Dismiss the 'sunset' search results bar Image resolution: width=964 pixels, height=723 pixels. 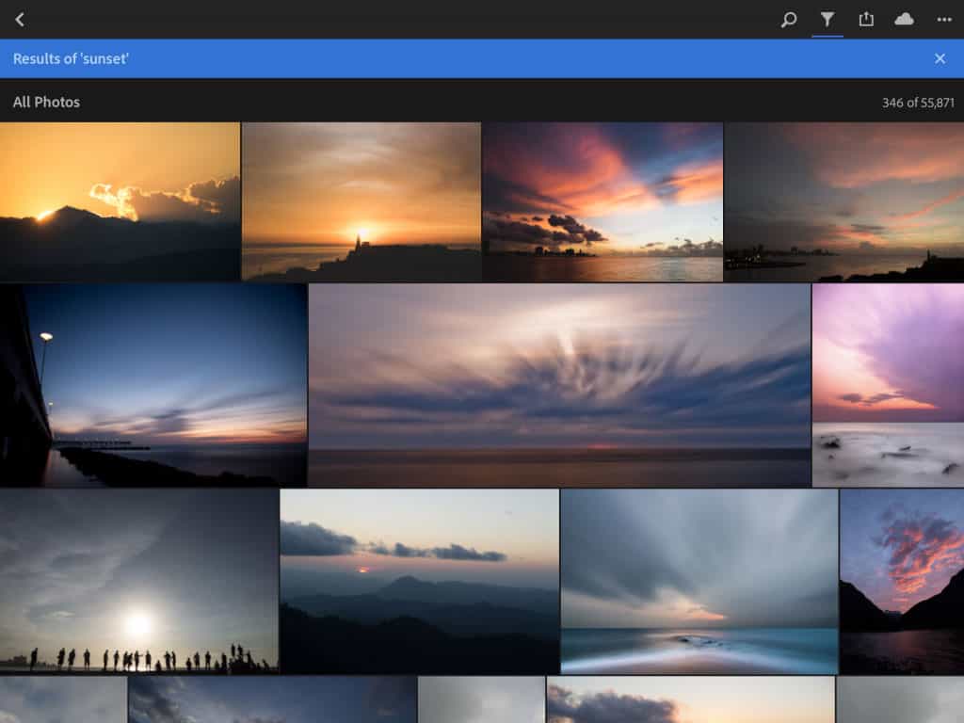[940, 58]
